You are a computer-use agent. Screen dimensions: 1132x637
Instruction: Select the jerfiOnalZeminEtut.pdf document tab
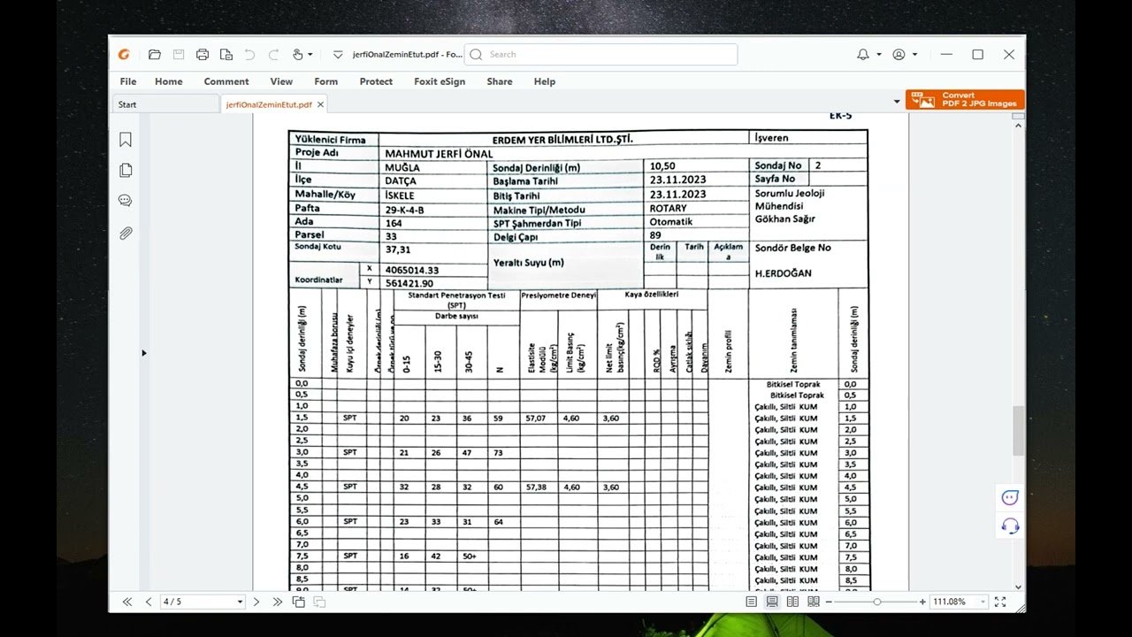coord(268,104)
